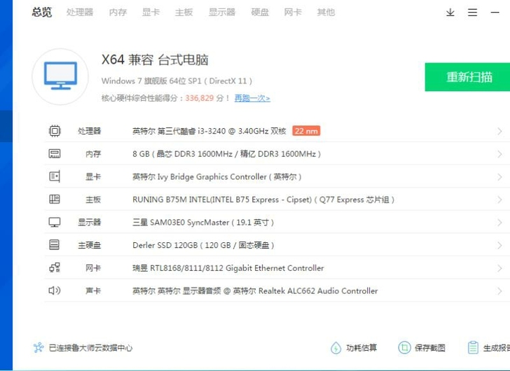The width and height of the screenshot is (510, 371).
Task: Click the Windows 7 旗舰版 system text
Action: [177, 81]
